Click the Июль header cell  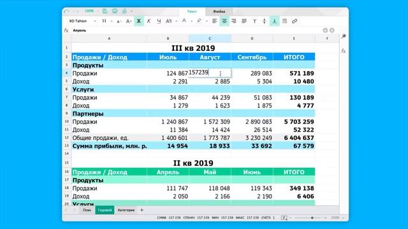(168, 57)
